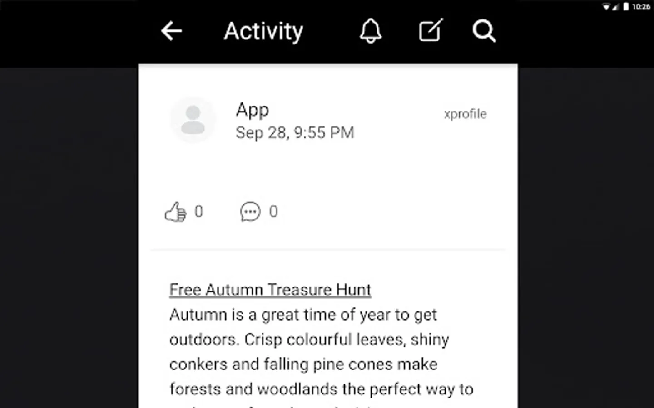Click the Autumn post body text

coord(321,352)
